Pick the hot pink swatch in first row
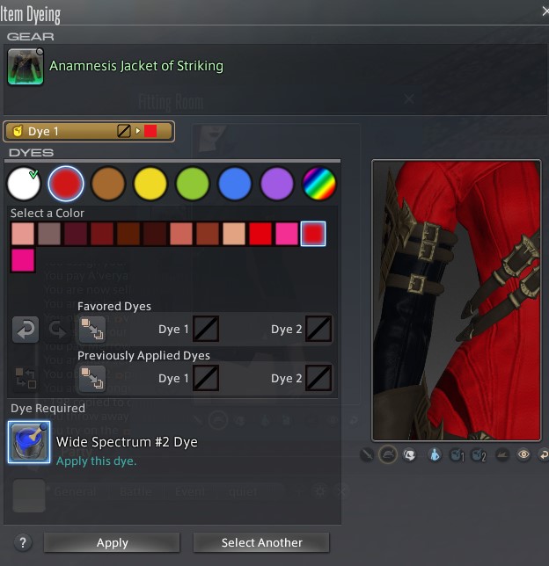 tap(287, 234)
